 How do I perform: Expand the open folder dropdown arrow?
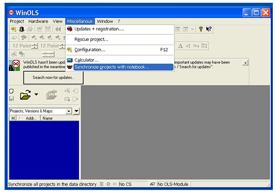(x=36, y=94)
